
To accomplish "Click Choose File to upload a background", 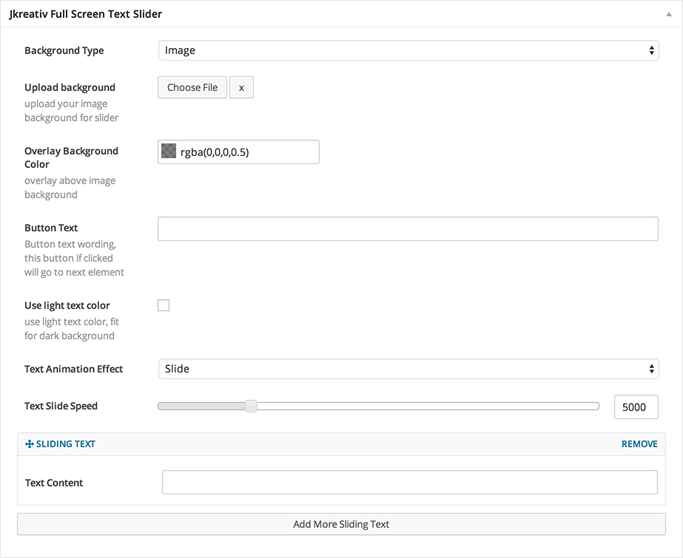I will (192, 87).
